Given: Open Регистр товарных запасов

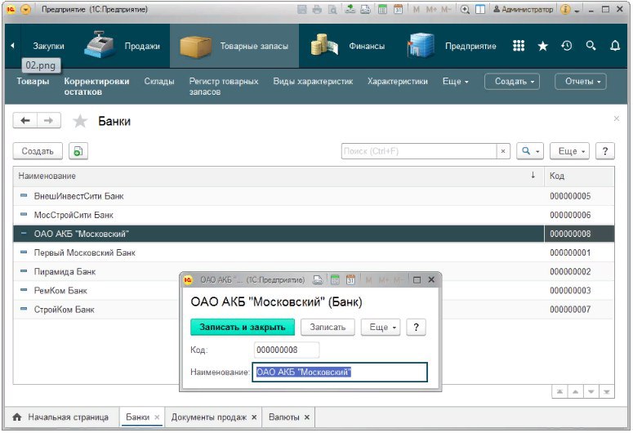Looking at the screenshot, I should coord(224,87).
